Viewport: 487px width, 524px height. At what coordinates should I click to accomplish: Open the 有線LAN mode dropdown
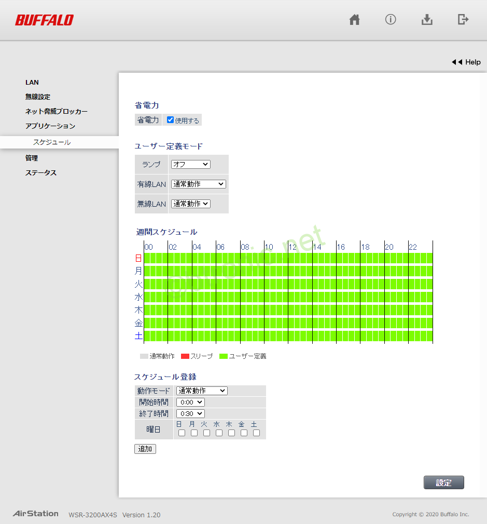(x=198, y=184)
